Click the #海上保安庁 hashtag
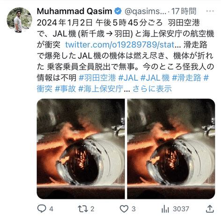This screenshot has width=222, height=216. click(x=101, y=89)
